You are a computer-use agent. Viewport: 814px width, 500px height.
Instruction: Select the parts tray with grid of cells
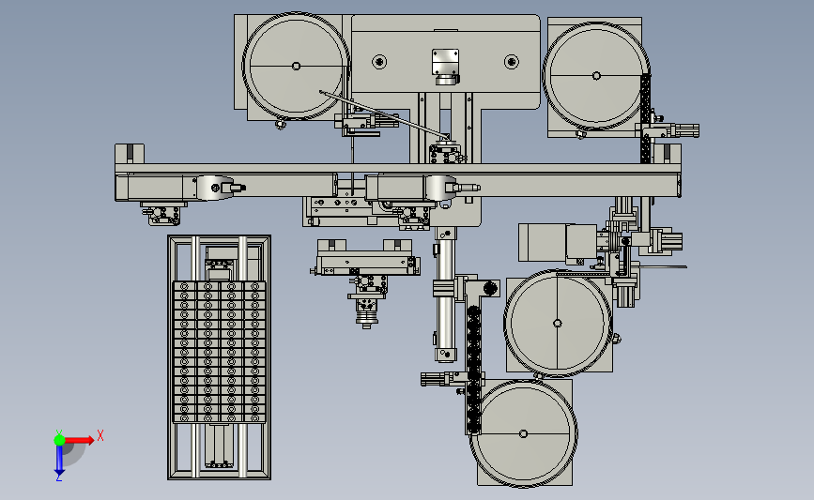point(219,352)
